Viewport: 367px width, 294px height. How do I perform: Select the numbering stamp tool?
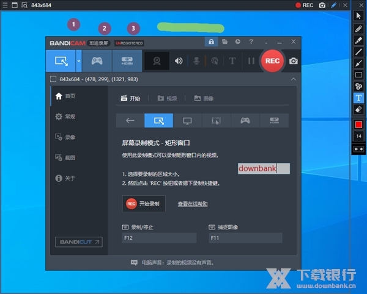(x=358, y=86)
